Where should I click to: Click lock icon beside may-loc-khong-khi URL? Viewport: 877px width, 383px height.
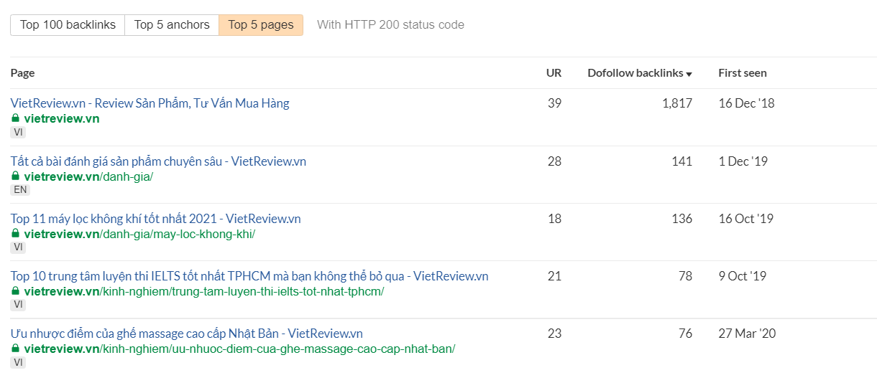[x=15, y=233]
